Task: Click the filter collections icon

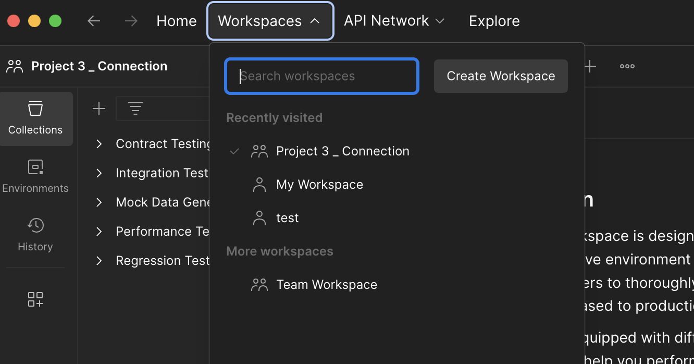Action: tap(135, 108)
